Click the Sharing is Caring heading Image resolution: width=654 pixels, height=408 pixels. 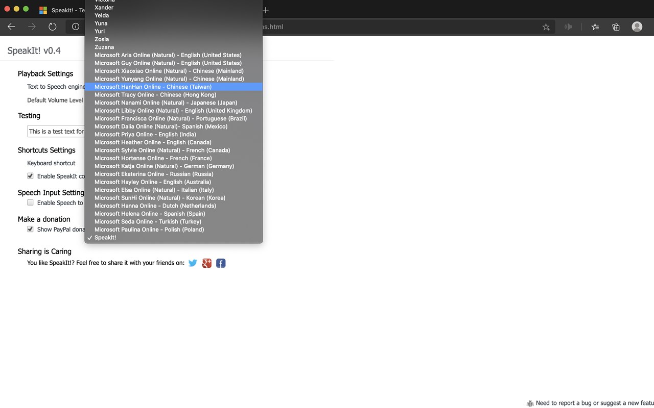[44, 251]
